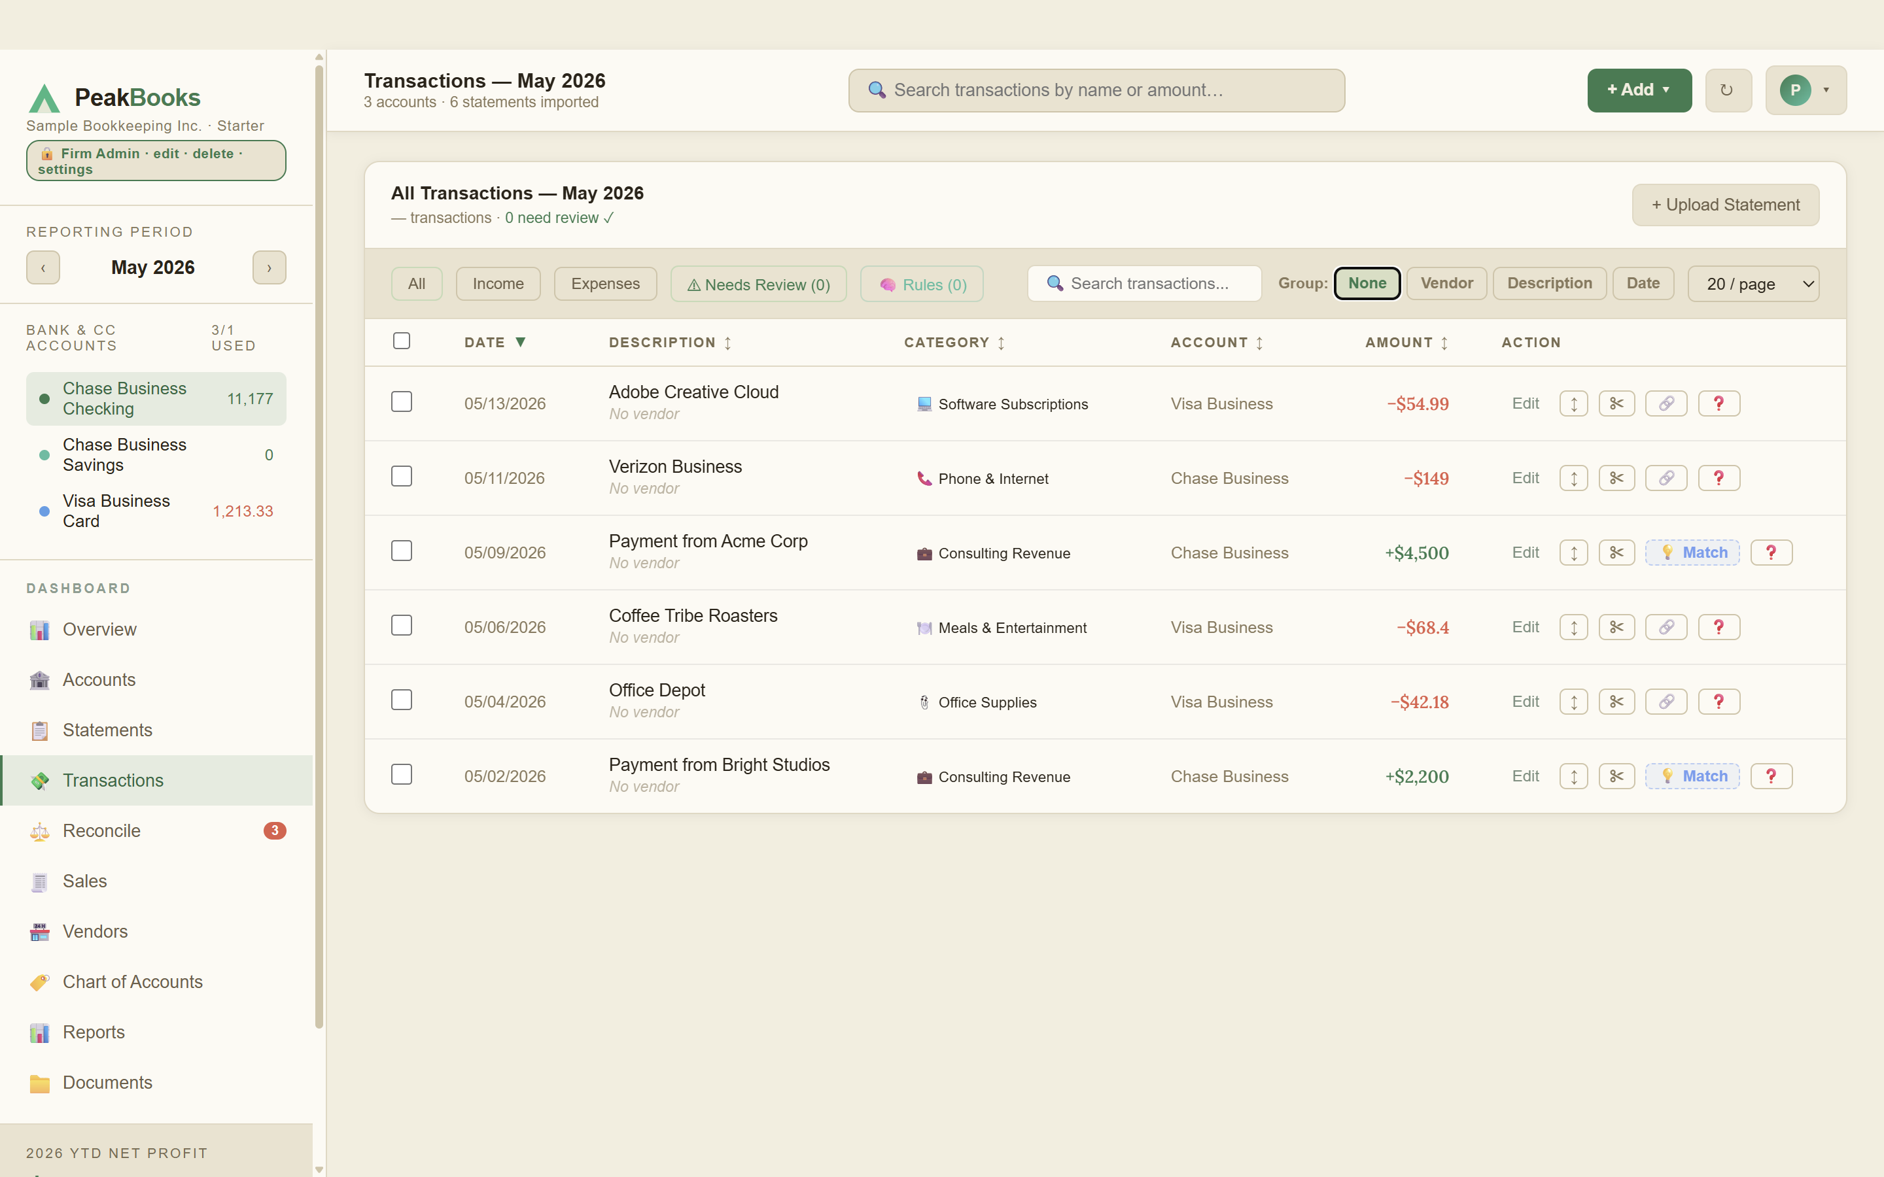Click the up-down arrow icon for Adobe Creative Cloud
The height and width of the screenshot is (1177, 1884).
click(1573, 403)
